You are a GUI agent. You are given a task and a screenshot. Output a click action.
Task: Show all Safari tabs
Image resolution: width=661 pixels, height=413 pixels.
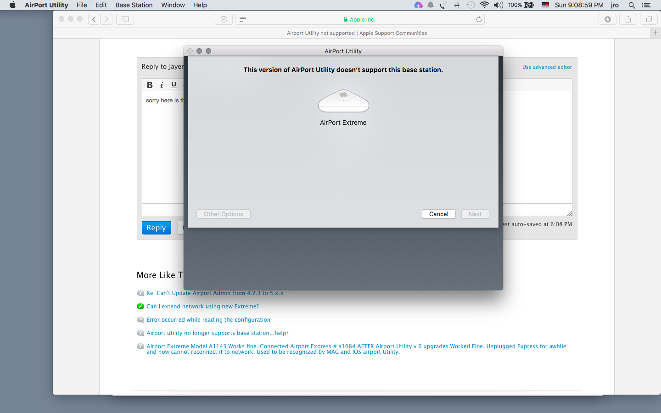coord(649,19)
